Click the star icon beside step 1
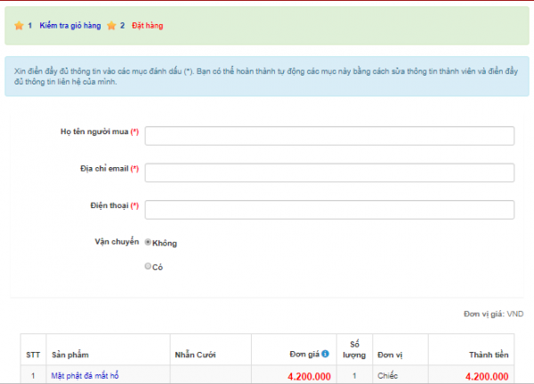The width and height of the screenshot is (534, 384). pos(19,26)
